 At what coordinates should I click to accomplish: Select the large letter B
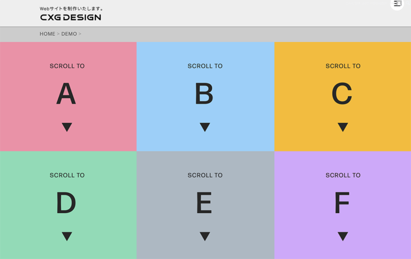click(204, 94)
